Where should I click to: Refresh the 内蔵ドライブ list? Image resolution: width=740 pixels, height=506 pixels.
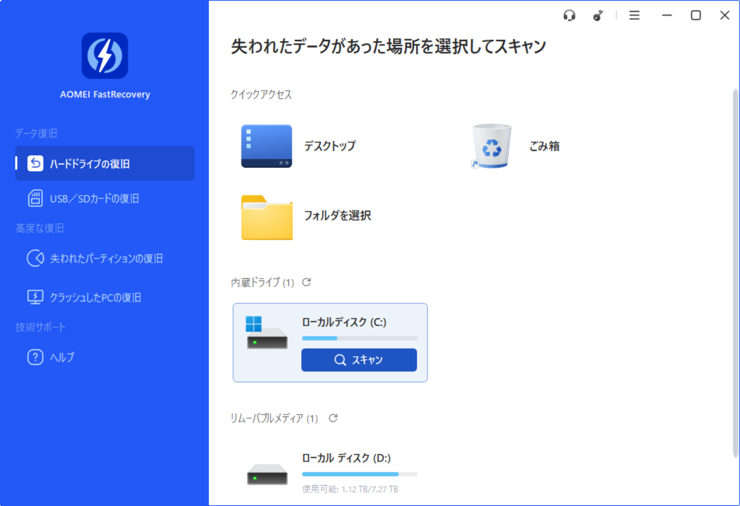click(307, 282)
